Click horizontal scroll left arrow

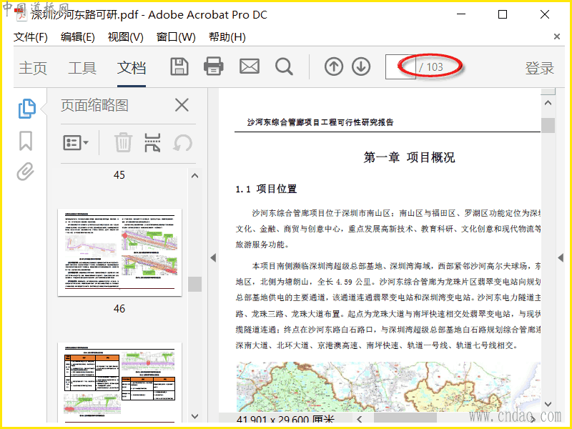(x=360, y=419)
